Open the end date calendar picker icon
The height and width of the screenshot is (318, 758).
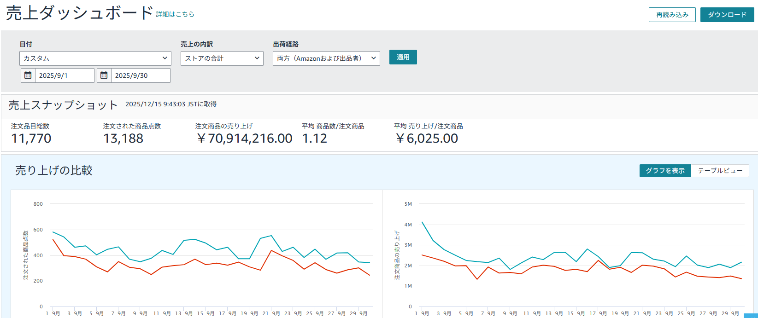(104, 75)
